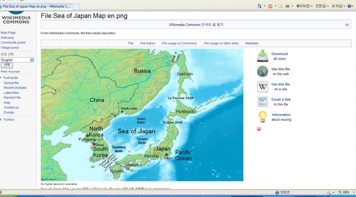Click the Sea of Japan map image
The height and width of the screenshot is (197, 356).
[x=142, y=115]
